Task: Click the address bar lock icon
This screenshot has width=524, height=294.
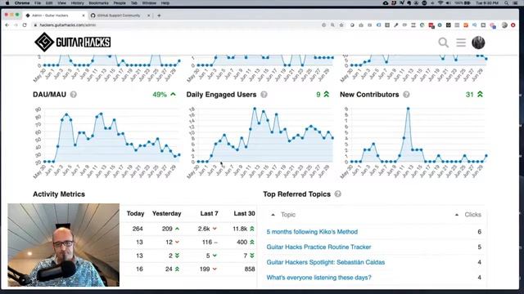Action: (x=35, y=25)
